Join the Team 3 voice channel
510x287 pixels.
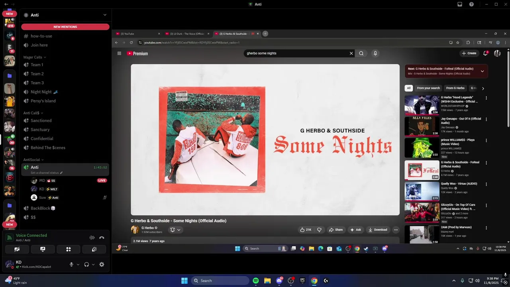[65, 83]
